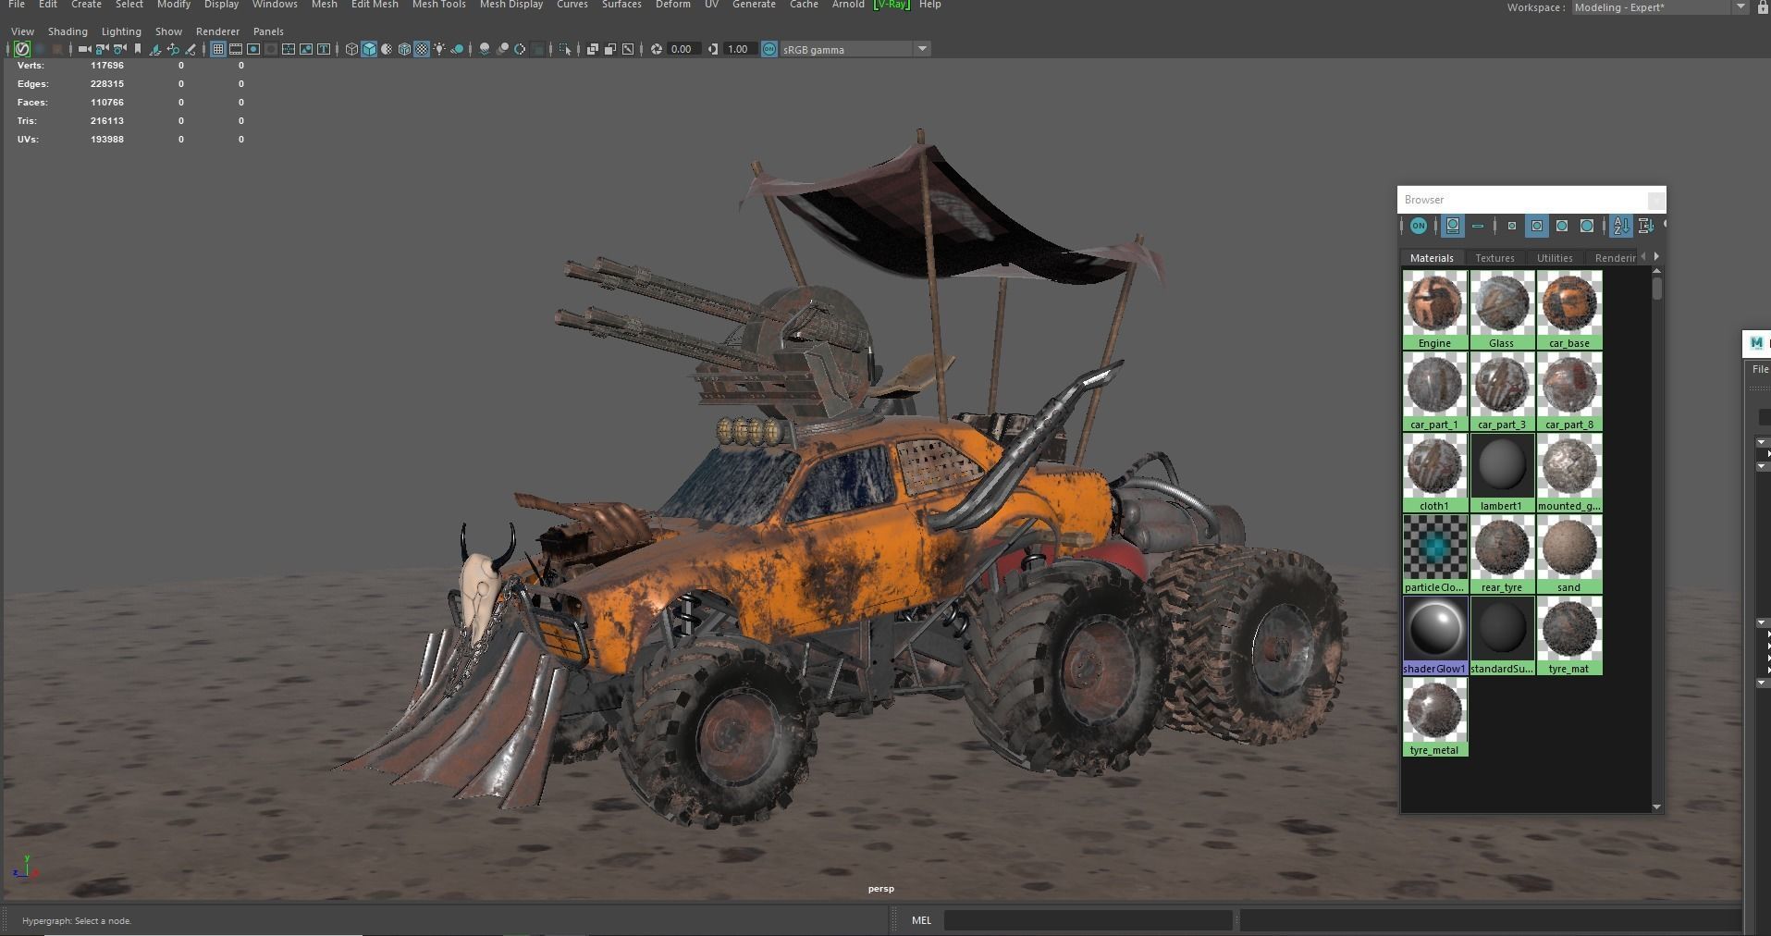This screenshot has width=1771, height=936.
Task: Select the Glass material swatch
Action: point(1502,310)
